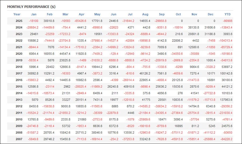Screen dimensions: 242x144
Task: Click the MONTHLY PERFORMANCE ($) heading
Action: pos(31,7)
